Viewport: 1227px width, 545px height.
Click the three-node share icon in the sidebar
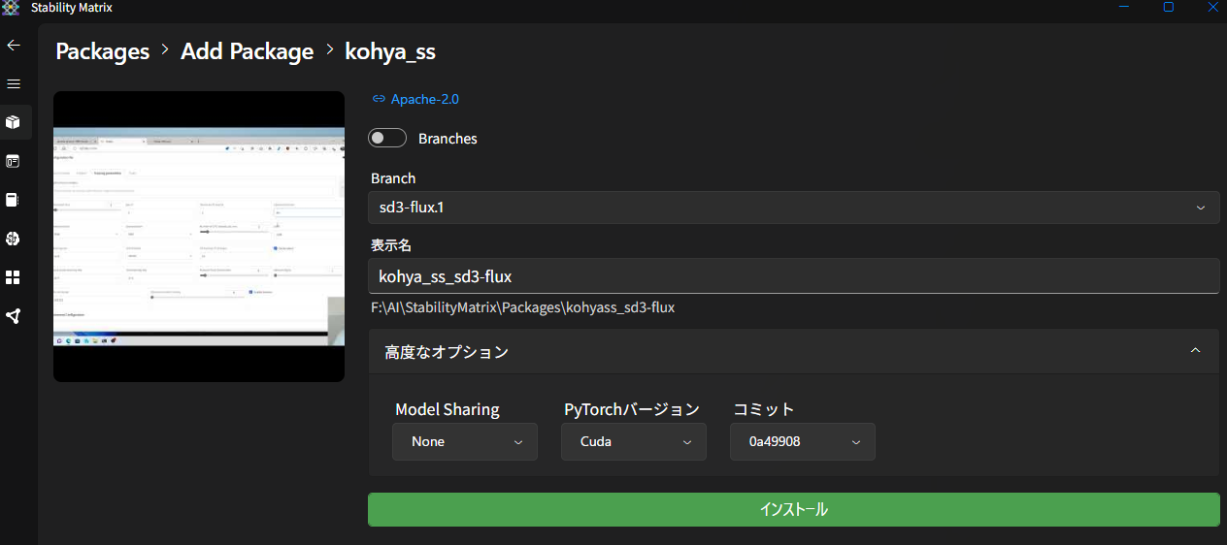pyautogui.click(x=14, y=316)
